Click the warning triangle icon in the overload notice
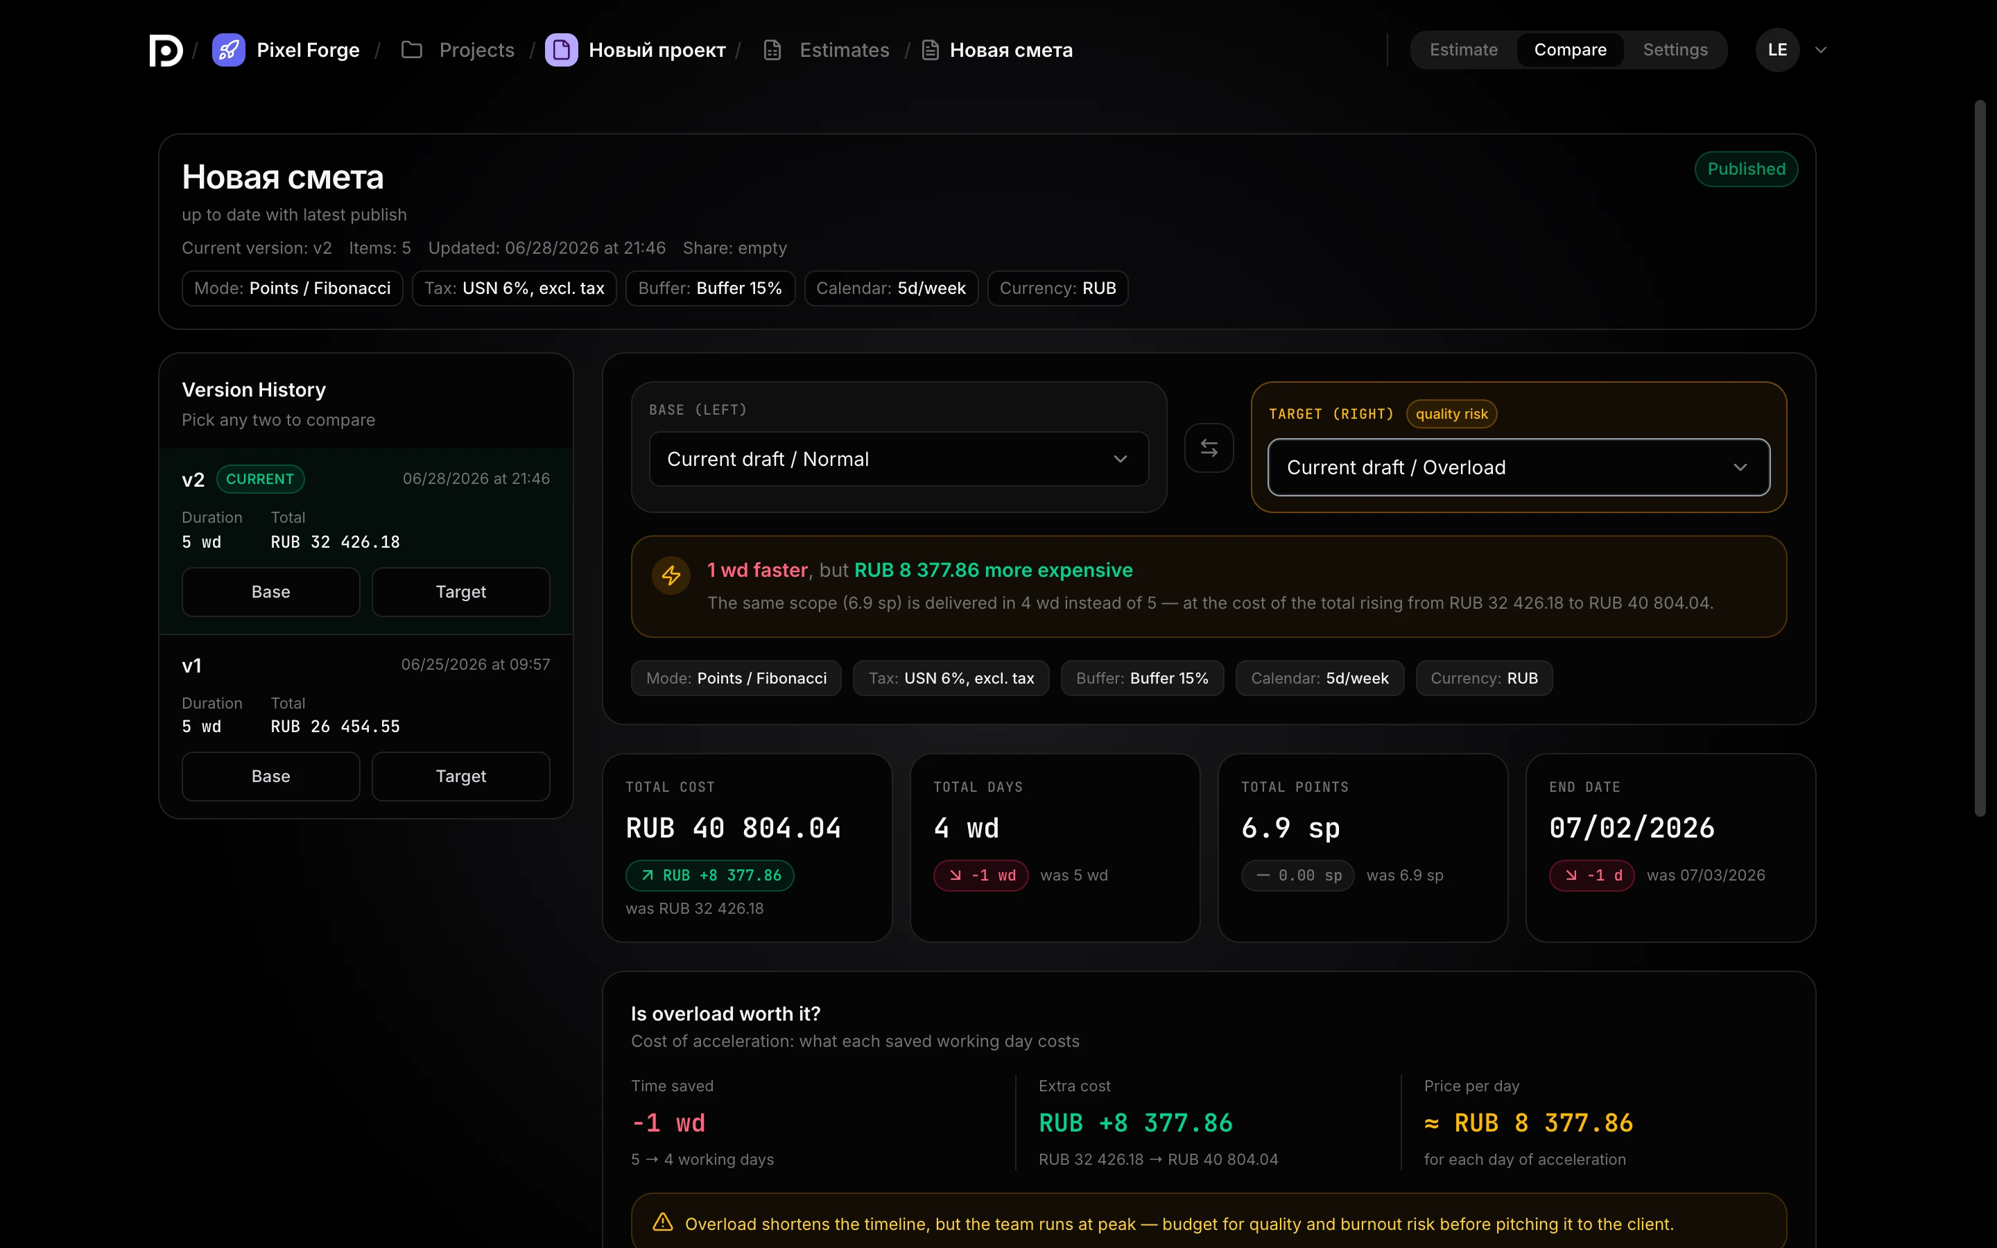1997x1248 pixels. 663,1222
